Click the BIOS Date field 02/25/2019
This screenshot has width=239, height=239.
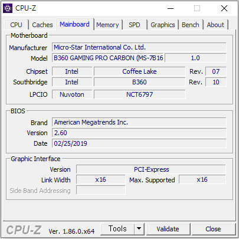pos(139,143)
